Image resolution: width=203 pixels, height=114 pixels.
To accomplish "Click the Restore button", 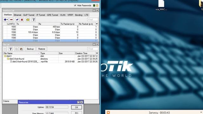I will [x=42, y=49].
